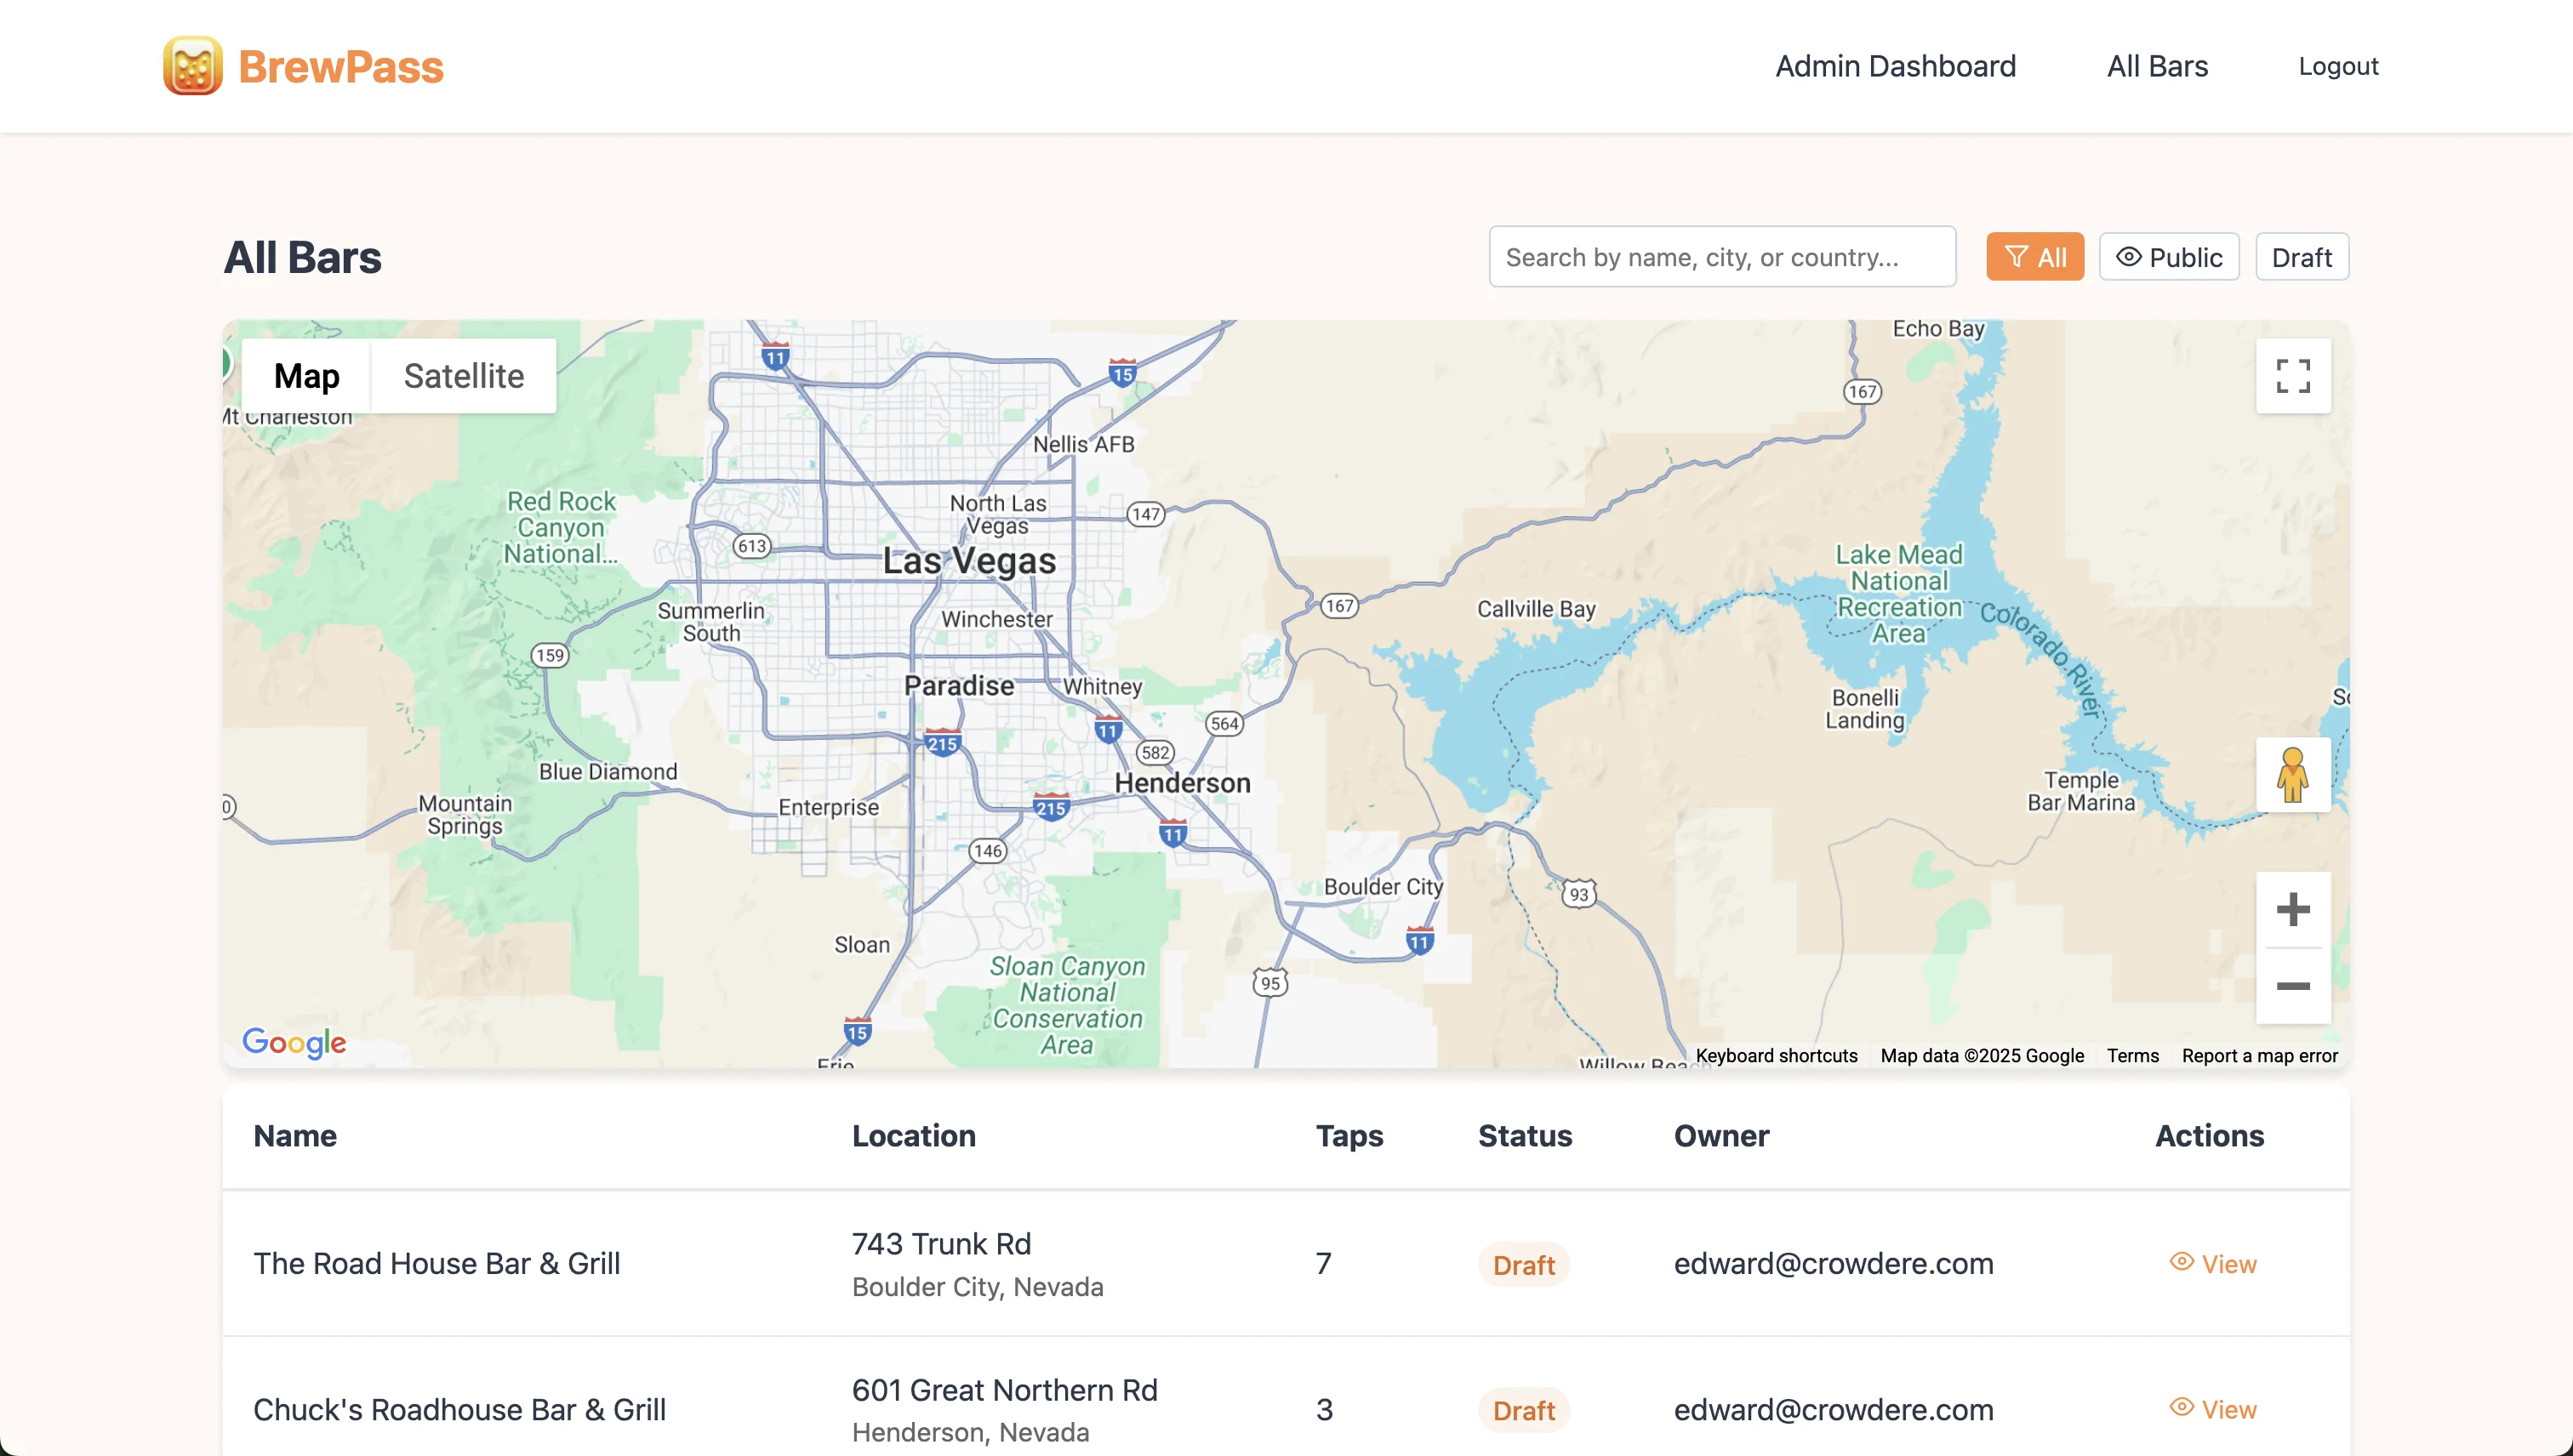Switch the map to Satellite view

click(x=463, y=376)
